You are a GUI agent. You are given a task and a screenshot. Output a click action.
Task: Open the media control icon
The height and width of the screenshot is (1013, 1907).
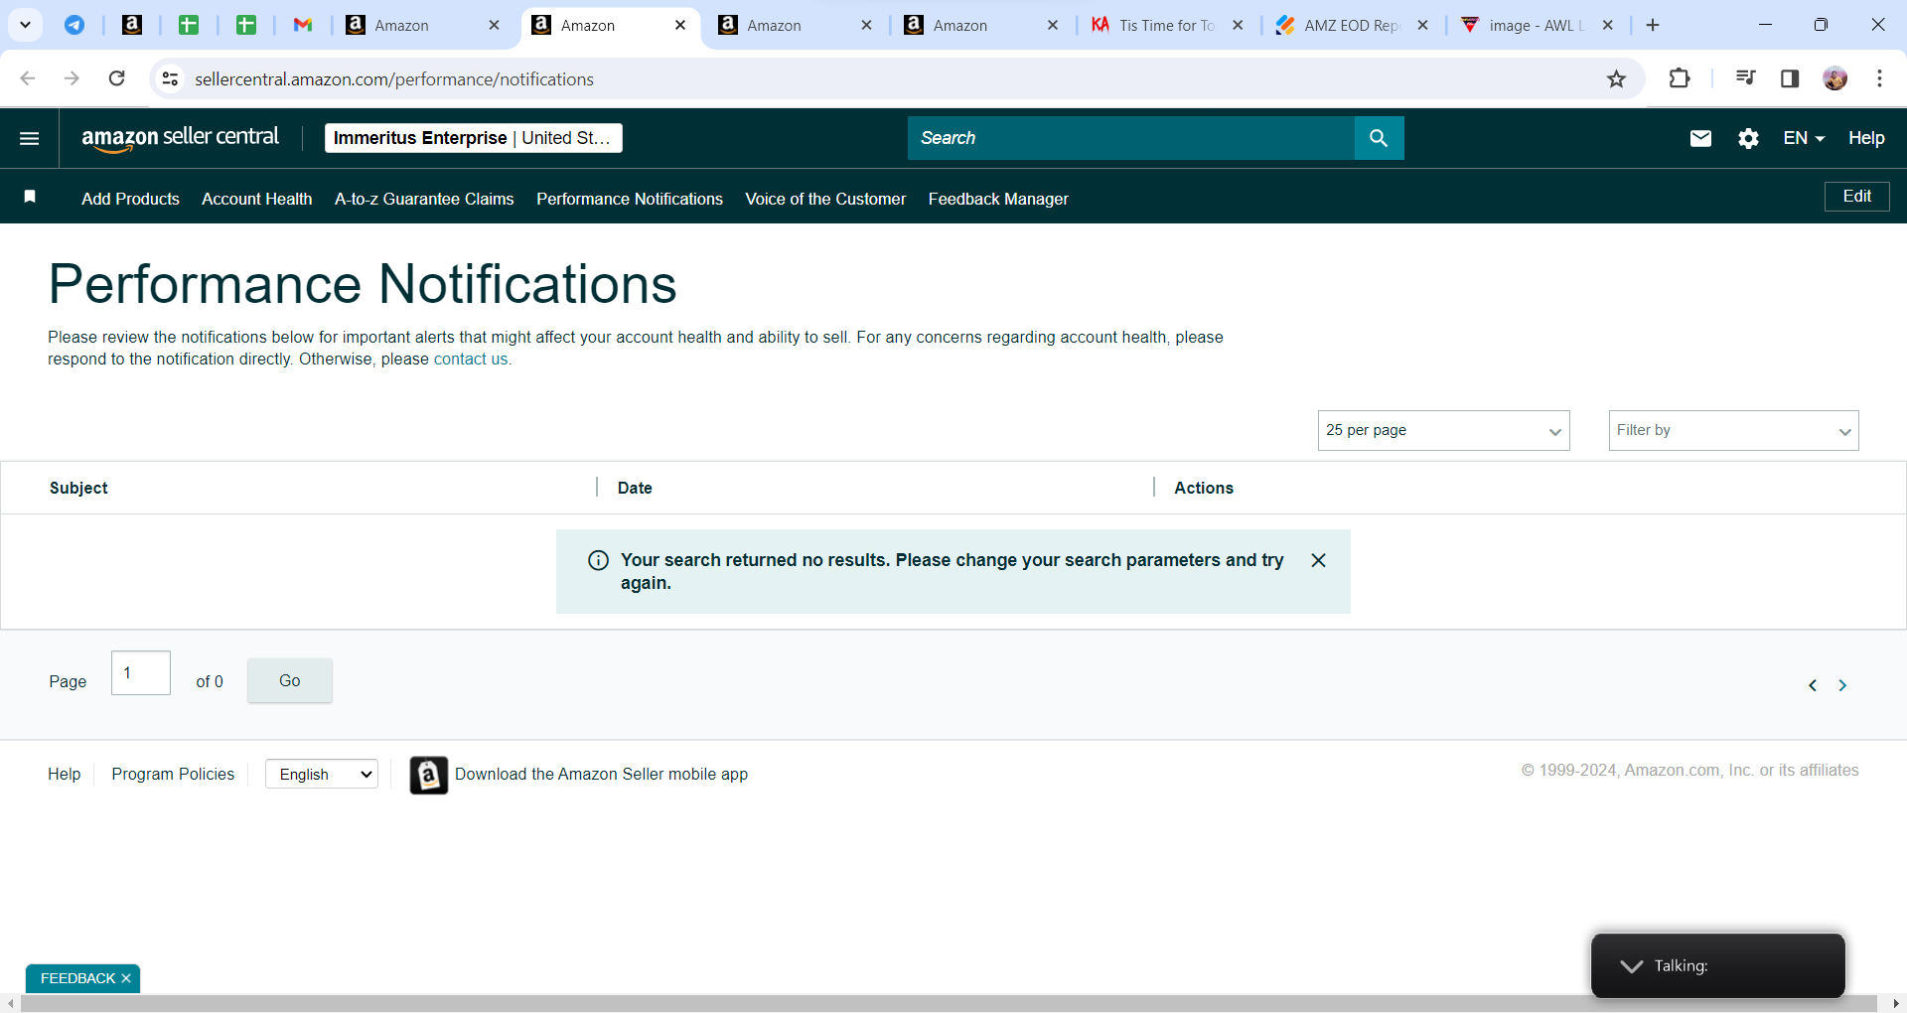(1745, 78)
